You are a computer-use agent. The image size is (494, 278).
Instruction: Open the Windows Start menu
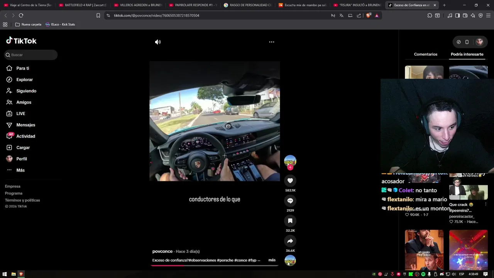(5, 274)
